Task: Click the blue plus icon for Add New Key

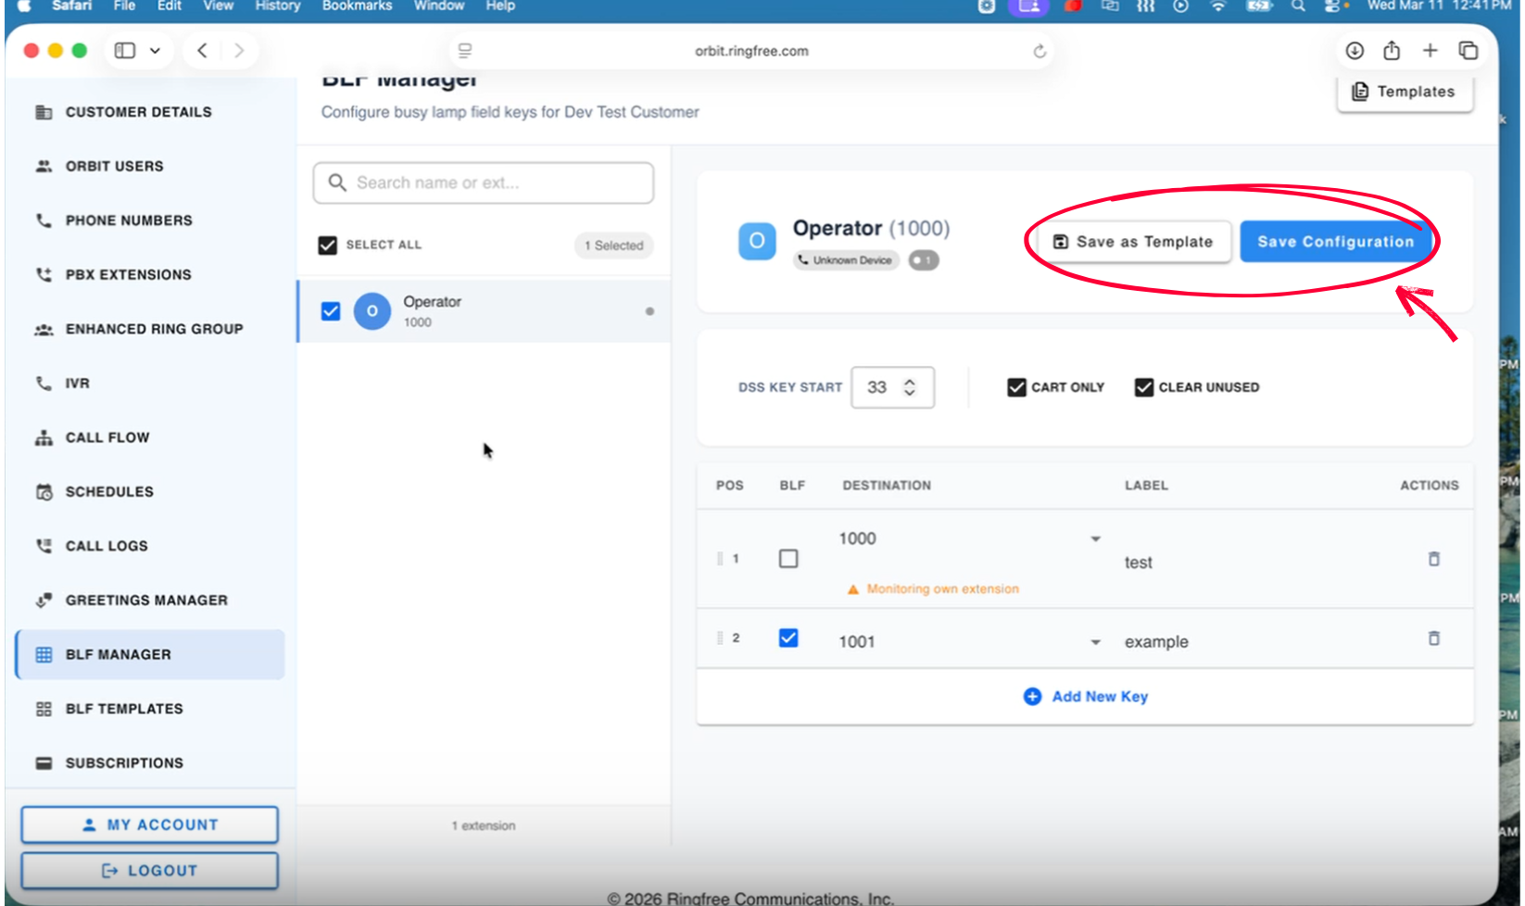Action: click(x=1032, y=697)
